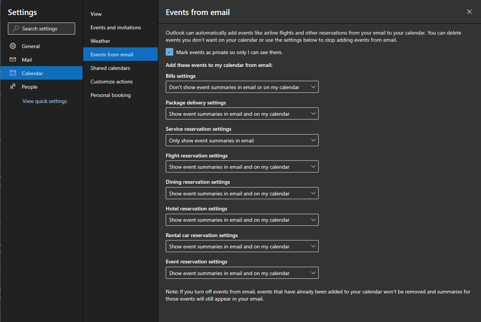Open People settings via the people icon
The image size is (481, 322).
point(13,86)
